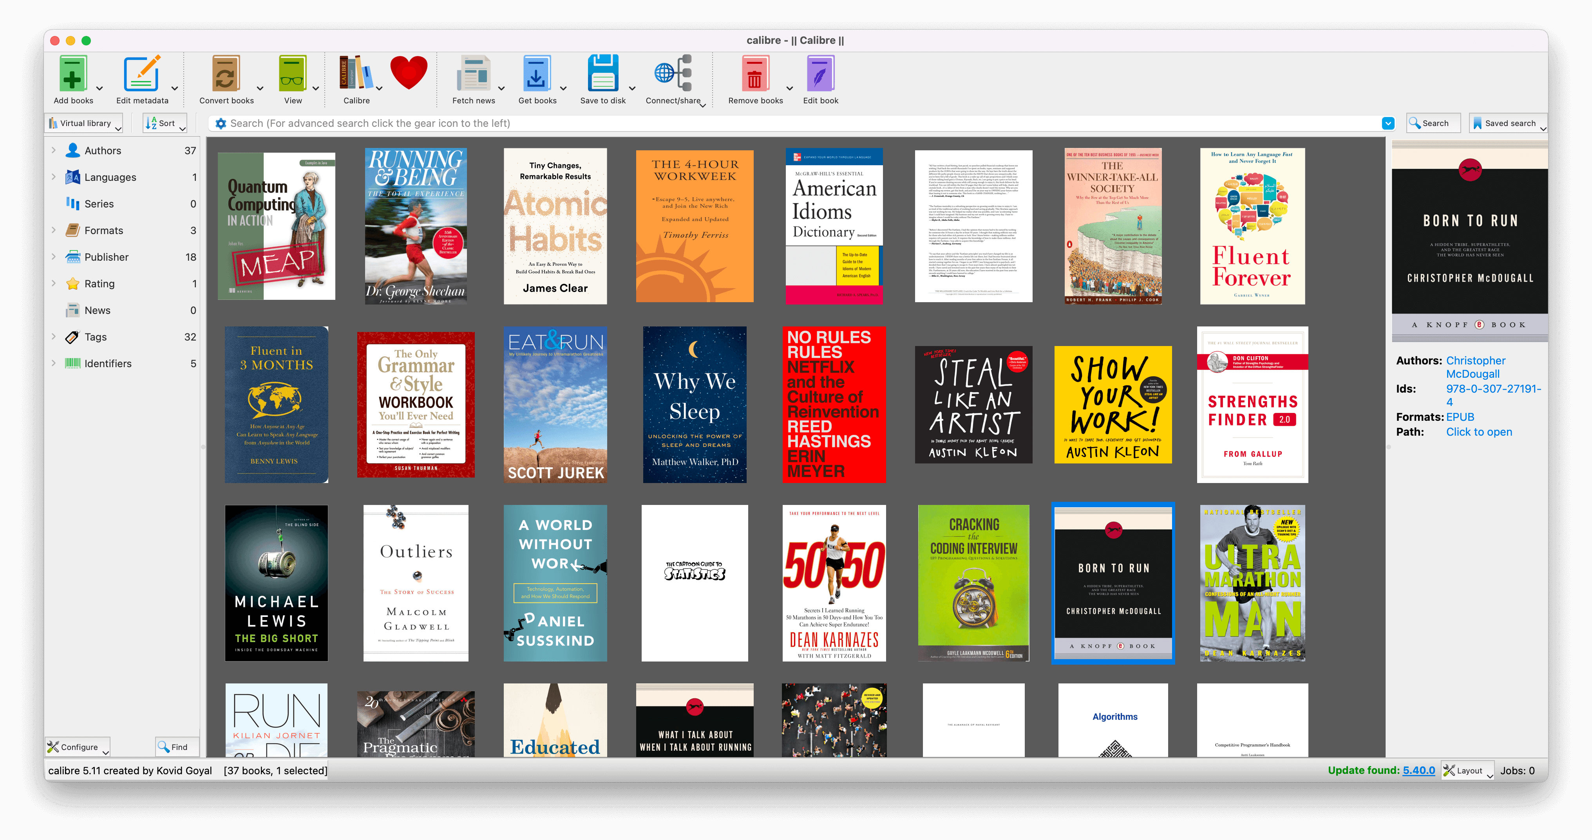The height and width of the screenshot is (840, 1592).
Task: Click the Tags label icon
Action: 73,337
